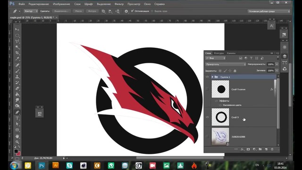Select the Rounded Rectangle shape tool

[x=17, y=130]
